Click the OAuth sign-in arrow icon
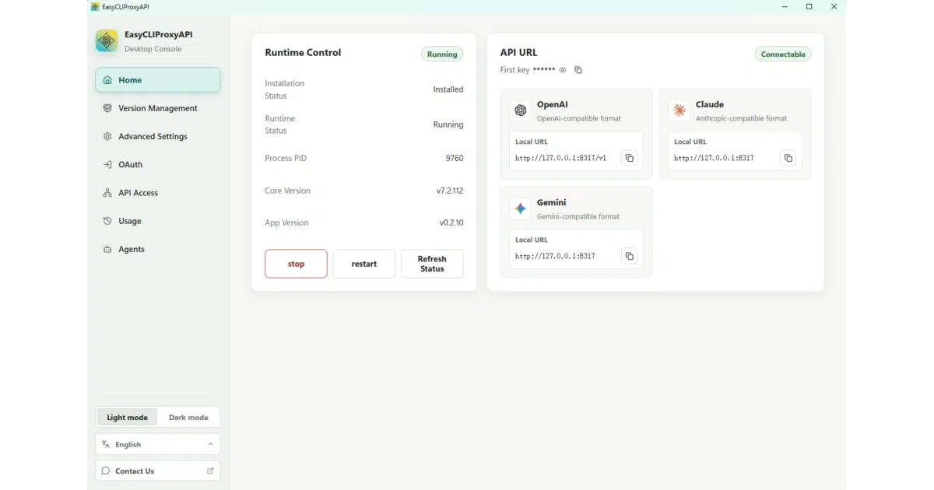This screenshot has height=490, width=934. tap(107, 165)
